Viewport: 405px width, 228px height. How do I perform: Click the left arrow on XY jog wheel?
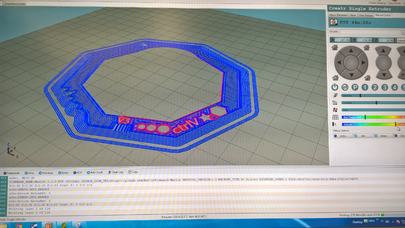(339, 62)
